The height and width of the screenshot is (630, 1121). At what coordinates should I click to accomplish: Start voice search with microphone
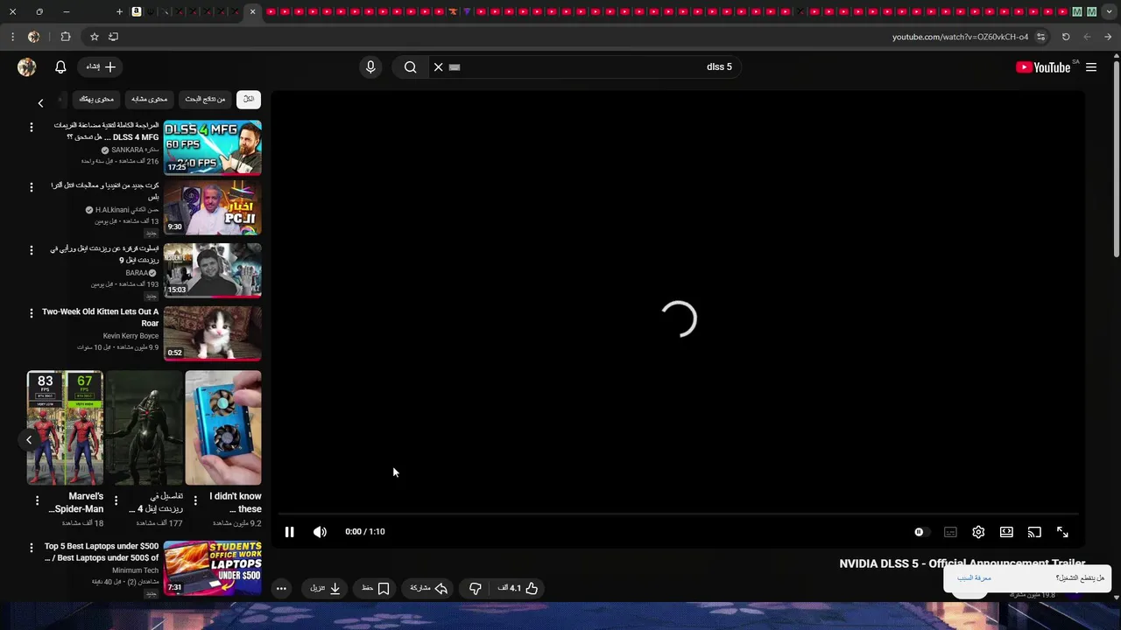370,67
